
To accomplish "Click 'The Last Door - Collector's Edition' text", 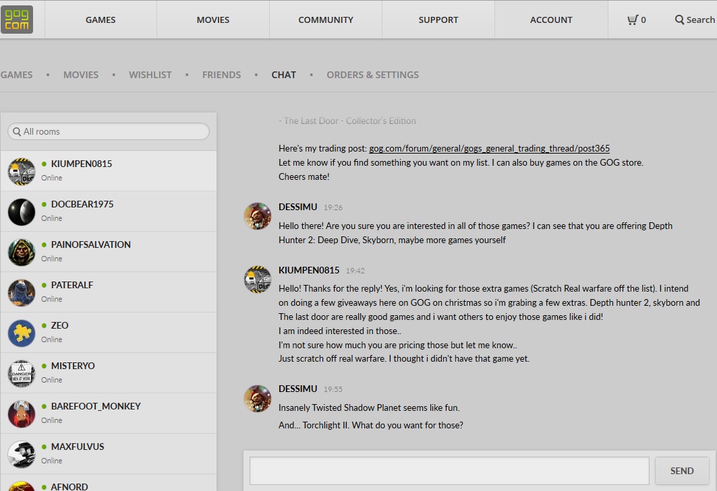I will click(x=347, y=121).
